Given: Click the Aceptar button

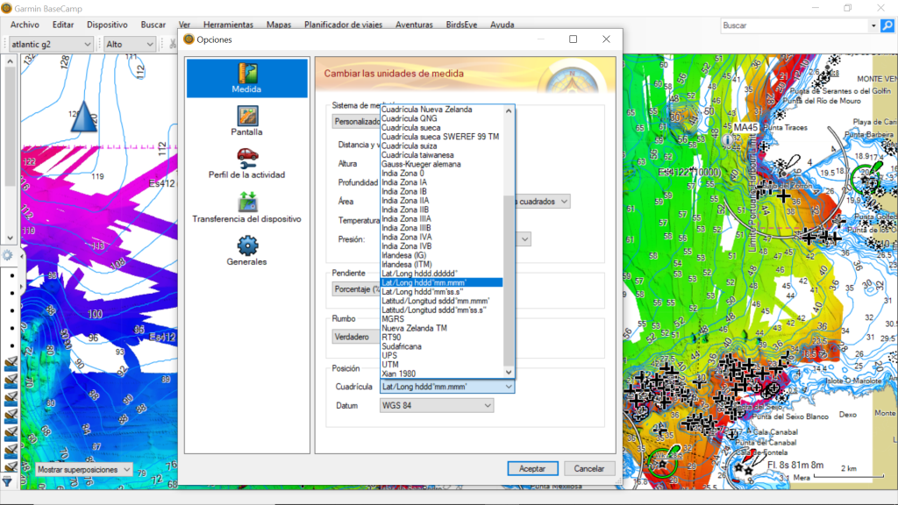Looking at the screenshot, I should coord(532,468).
